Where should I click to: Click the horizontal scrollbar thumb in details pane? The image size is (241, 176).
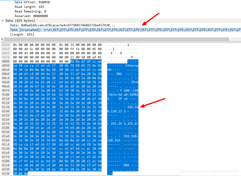(116, 39)
